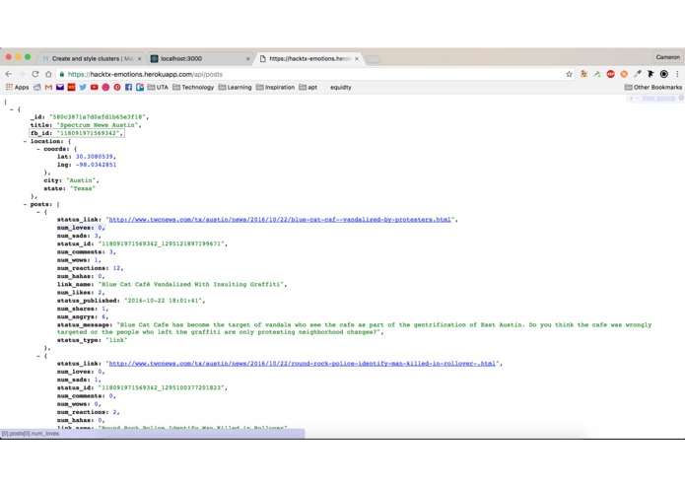Collapse the coords object

38,149
